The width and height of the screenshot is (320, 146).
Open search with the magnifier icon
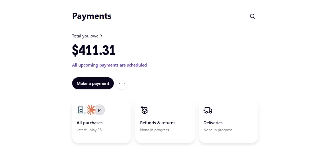(253, 16)
